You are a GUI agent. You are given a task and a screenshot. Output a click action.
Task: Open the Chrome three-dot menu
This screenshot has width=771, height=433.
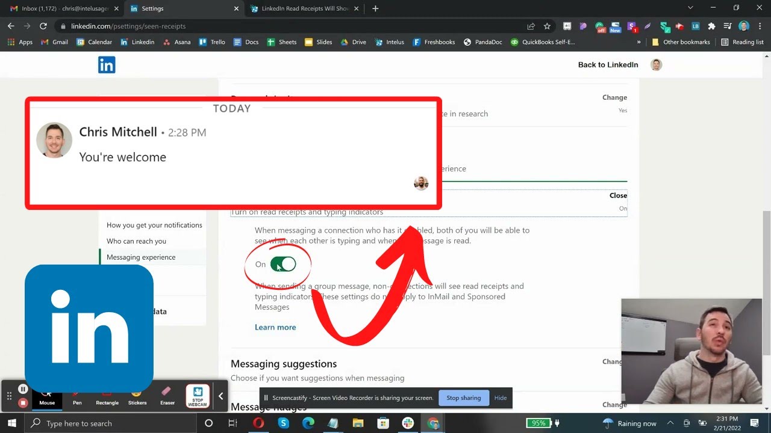760,26
